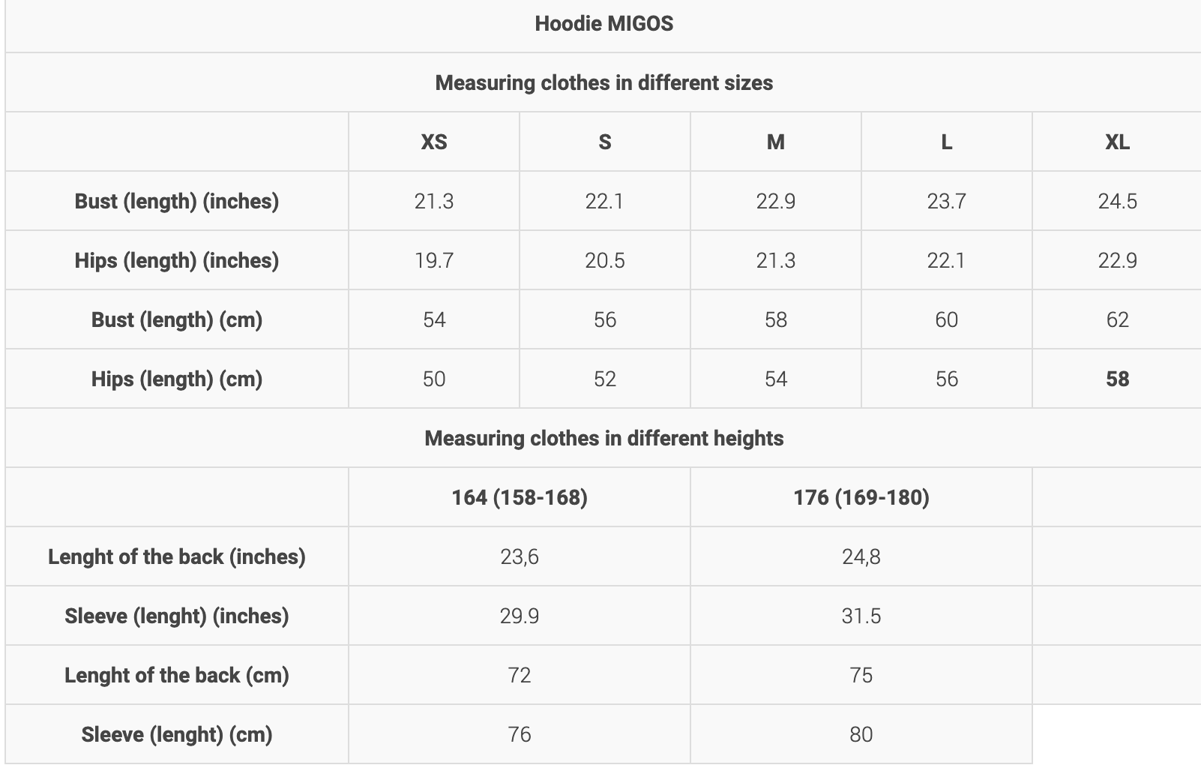Select the 80 sleeve cm value
This screenshot has height=780, width=1201.
point(861,734)
